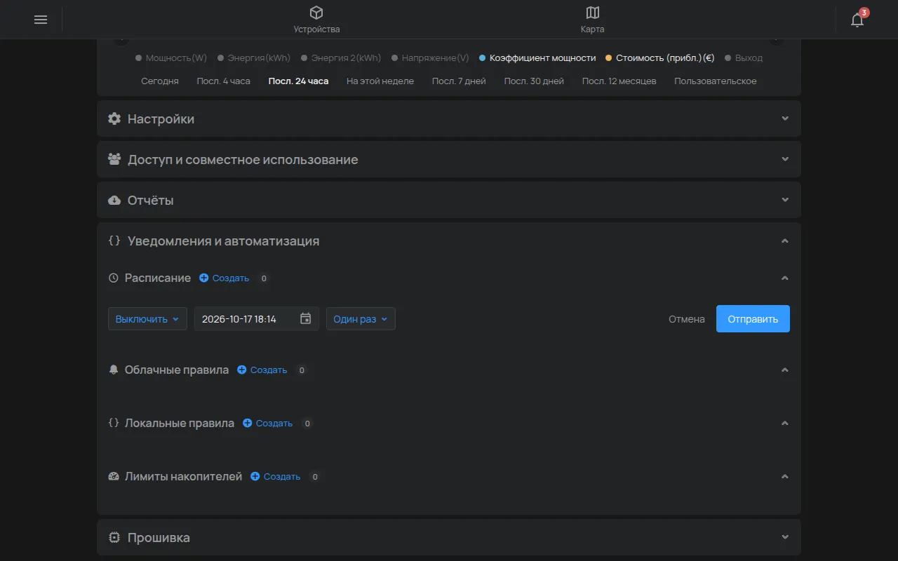898x561 pixels.
Task: Click the calendar icon in date field
Action: pyautogui.click(x=306, y=318)
